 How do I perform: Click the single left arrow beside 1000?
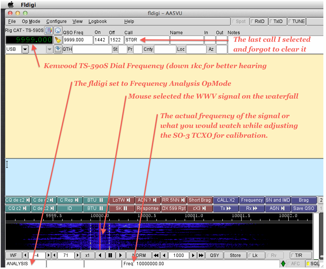tap(164, 255)
